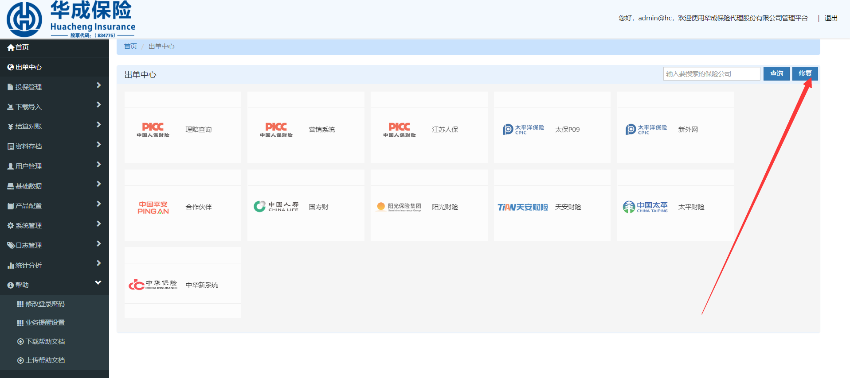This screenshot has height=378, width=850.
Task: Expand the 系统管理 menu chevron
Action: pos(99,224)
